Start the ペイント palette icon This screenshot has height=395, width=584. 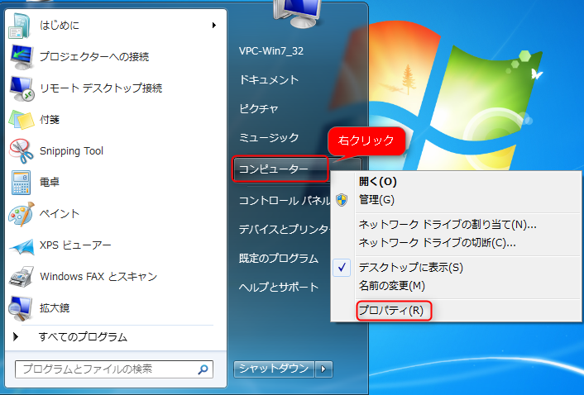(x=22, y=214)
